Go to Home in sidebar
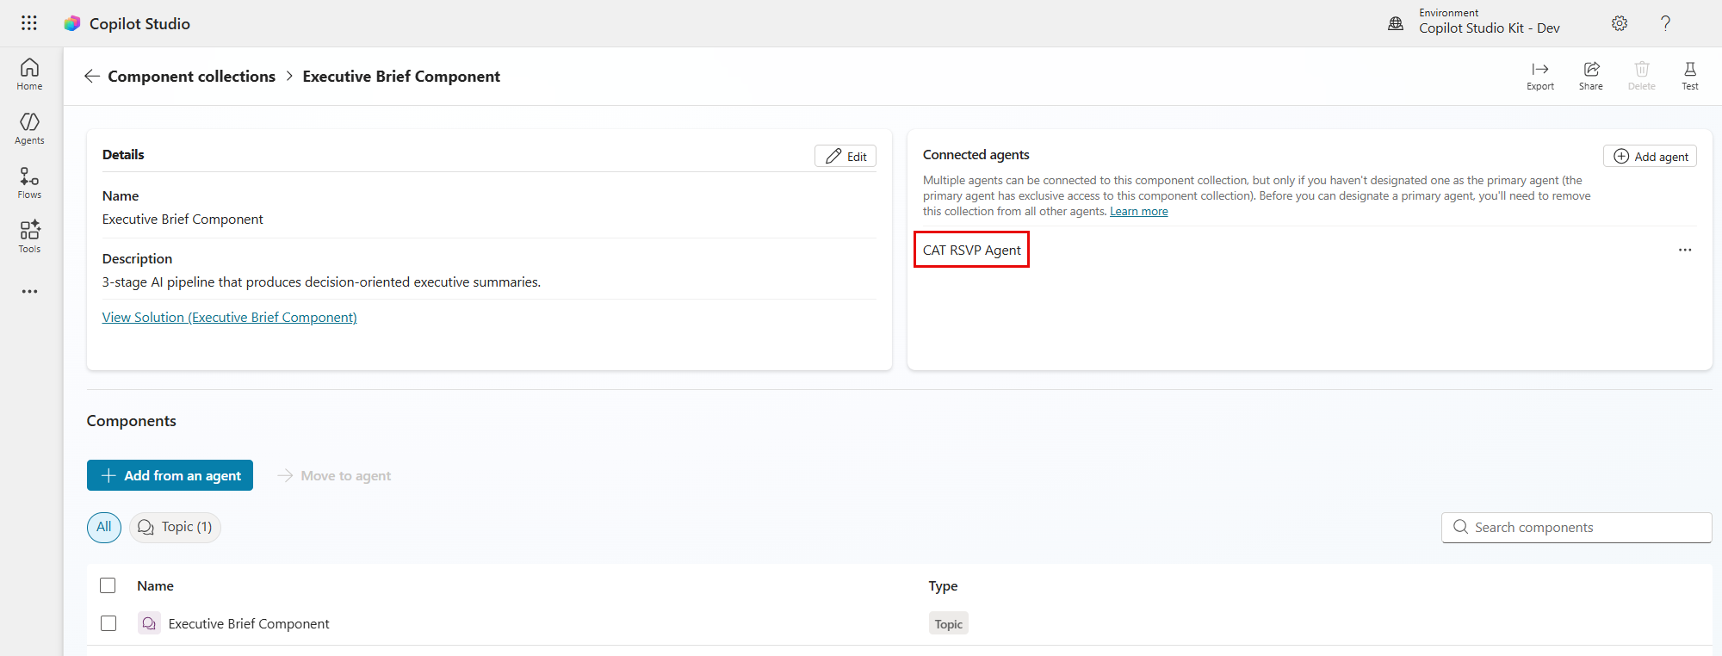Screen dimensions: 1722x656 pos(29,74)
